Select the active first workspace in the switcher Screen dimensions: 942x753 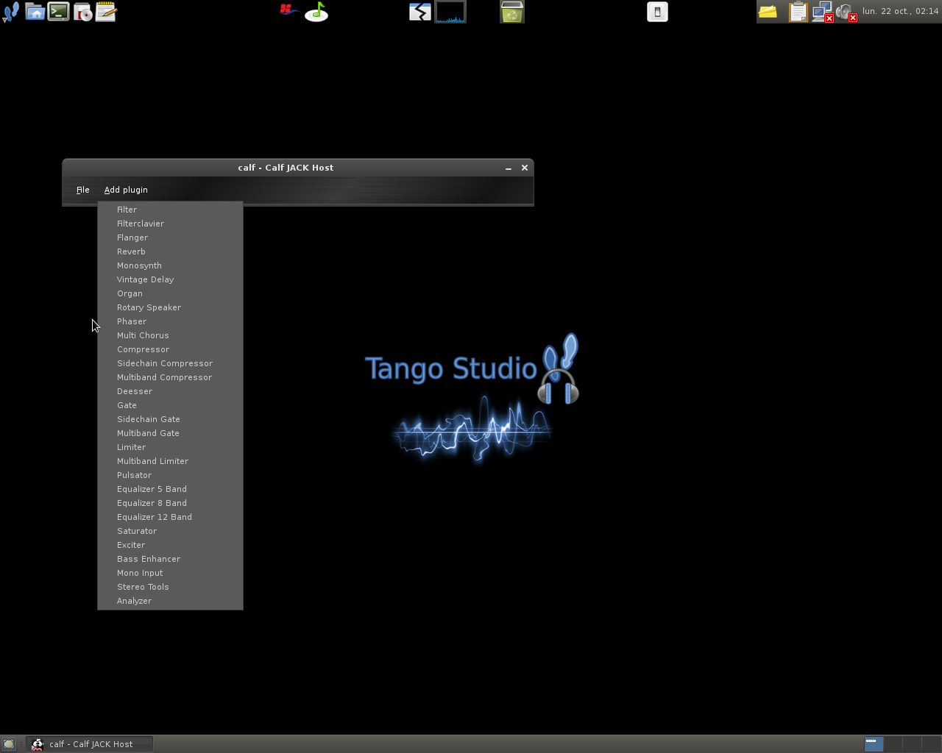pos(874,744)
